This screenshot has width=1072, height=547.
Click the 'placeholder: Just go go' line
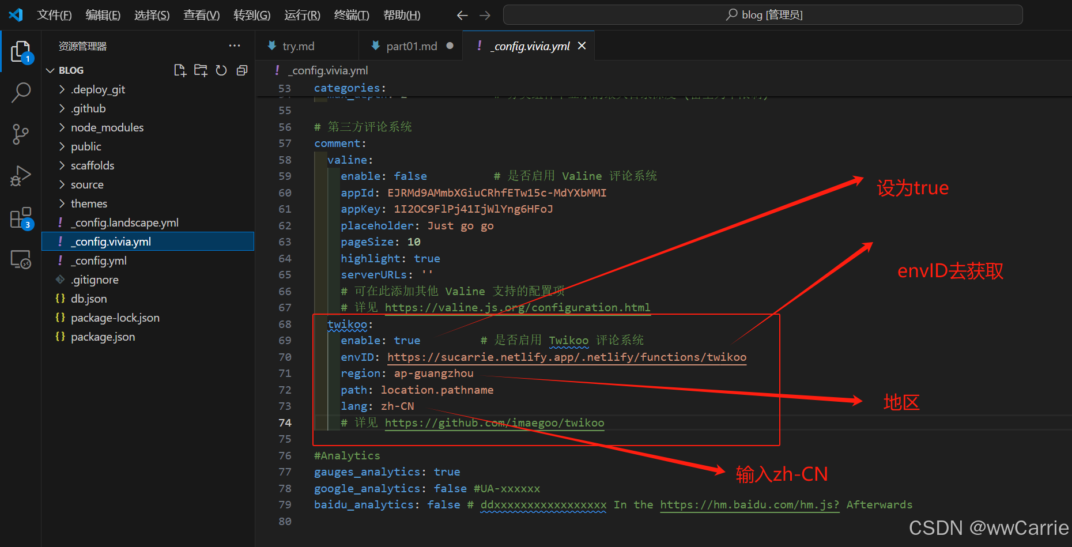417,226
